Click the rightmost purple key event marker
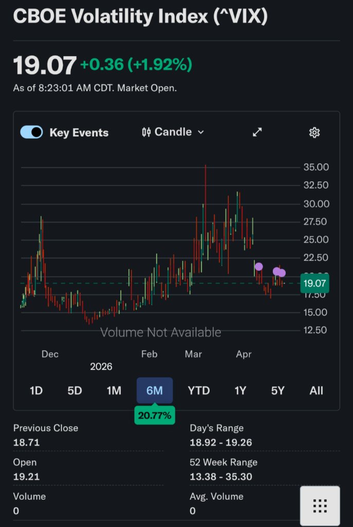Image resolution: width=353 pixels, height=527 pixels. pos(282,273)
